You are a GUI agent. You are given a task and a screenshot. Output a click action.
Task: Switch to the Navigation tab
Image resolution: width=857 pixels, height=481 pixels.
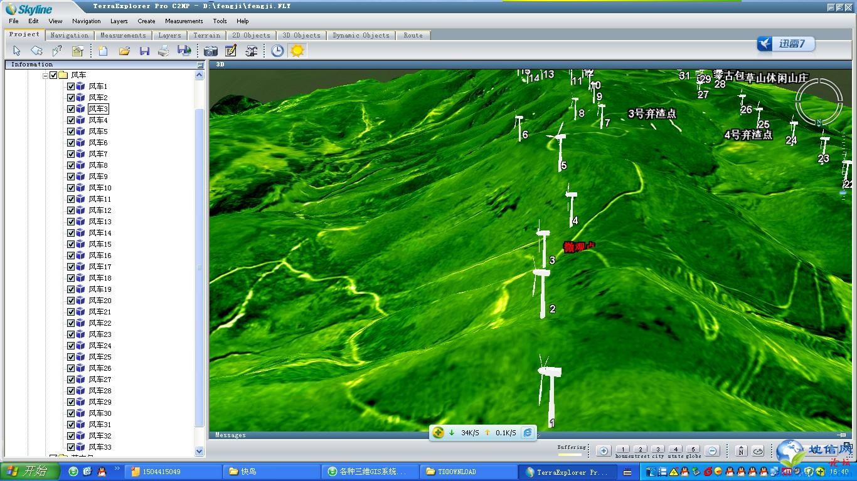70,35
